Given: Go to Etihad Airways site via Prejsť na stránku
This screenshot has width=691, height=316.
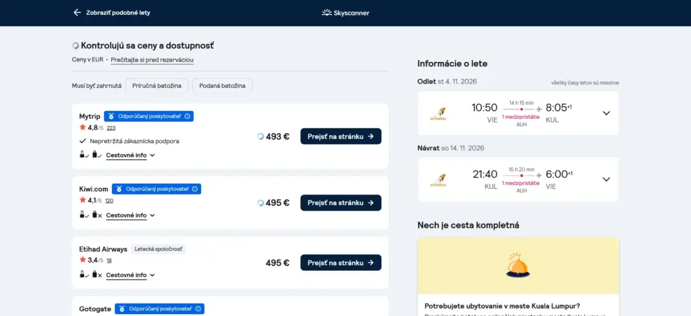Looking at the screenshot, I should tap(341, 263).
